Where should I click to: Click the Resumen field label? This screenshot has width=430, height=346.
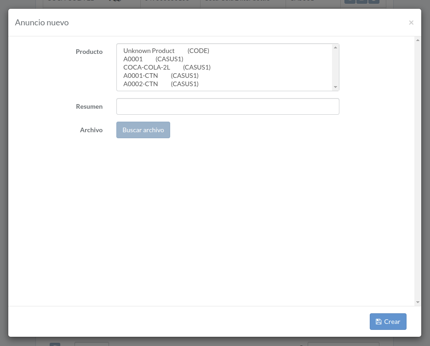[x=89, y=106]
